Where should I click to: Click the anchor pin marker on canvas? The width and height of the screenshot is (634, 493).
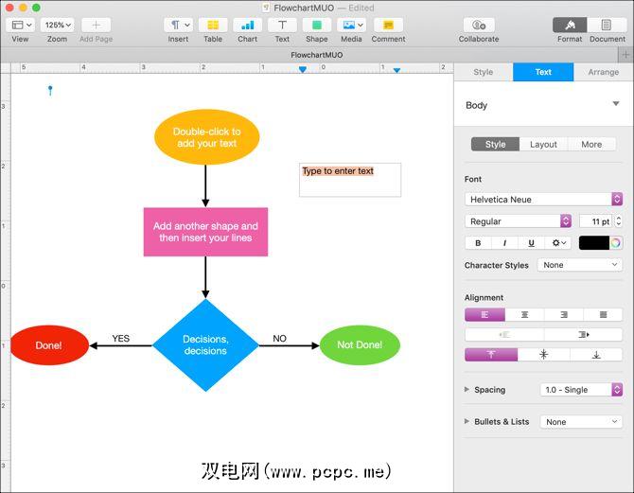[50, 90]
